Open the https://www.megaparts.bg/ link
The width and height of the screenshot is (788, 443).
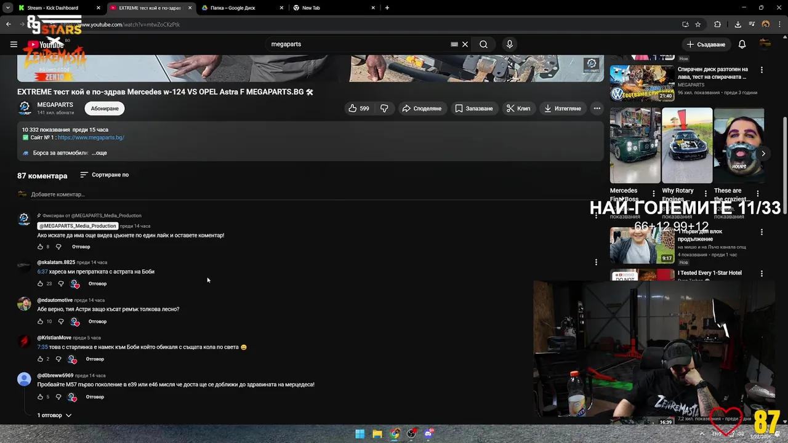pos(91,137)
